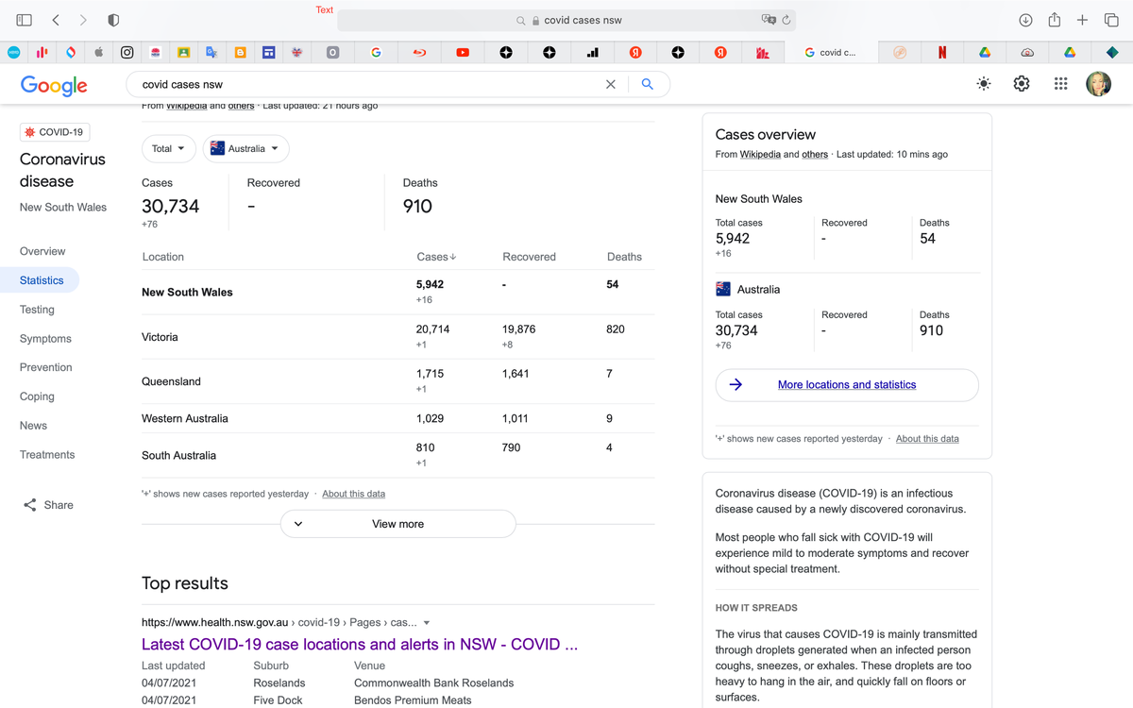Open the Google apps grid
Viewport: 1133px width, 708px height.
click(x=1060, y=84)
